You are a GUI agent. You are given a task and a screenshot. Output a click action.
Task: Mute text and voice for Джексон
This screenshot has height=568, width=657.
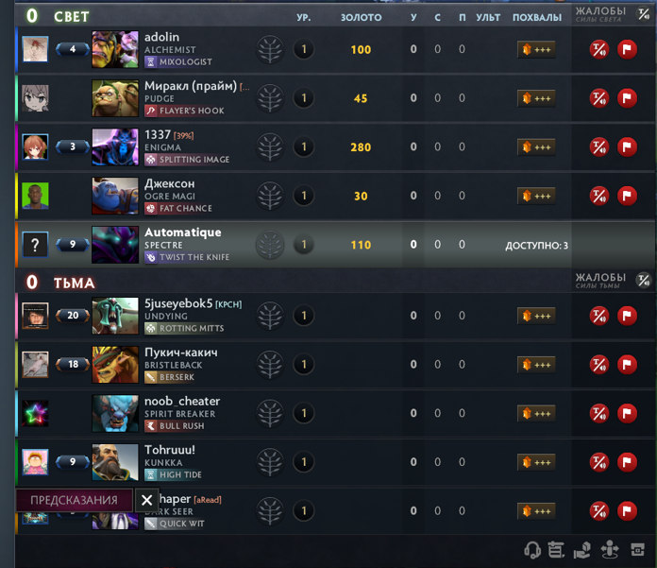coord(599,196)
